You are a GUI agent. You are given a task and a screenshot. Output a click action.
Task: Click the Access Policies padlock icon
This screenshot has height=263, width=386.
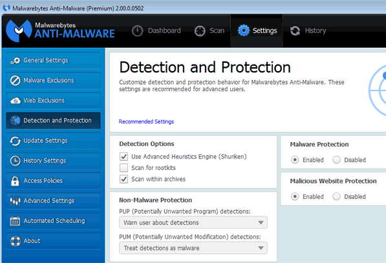[x=15, y=181]
